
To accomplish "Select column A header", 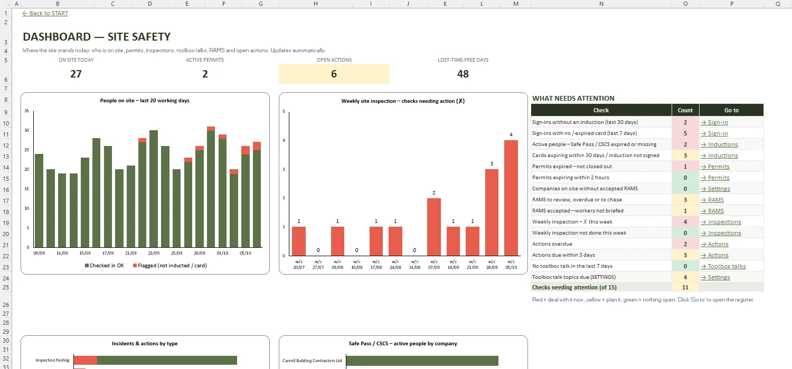I will tap(16, 4).
